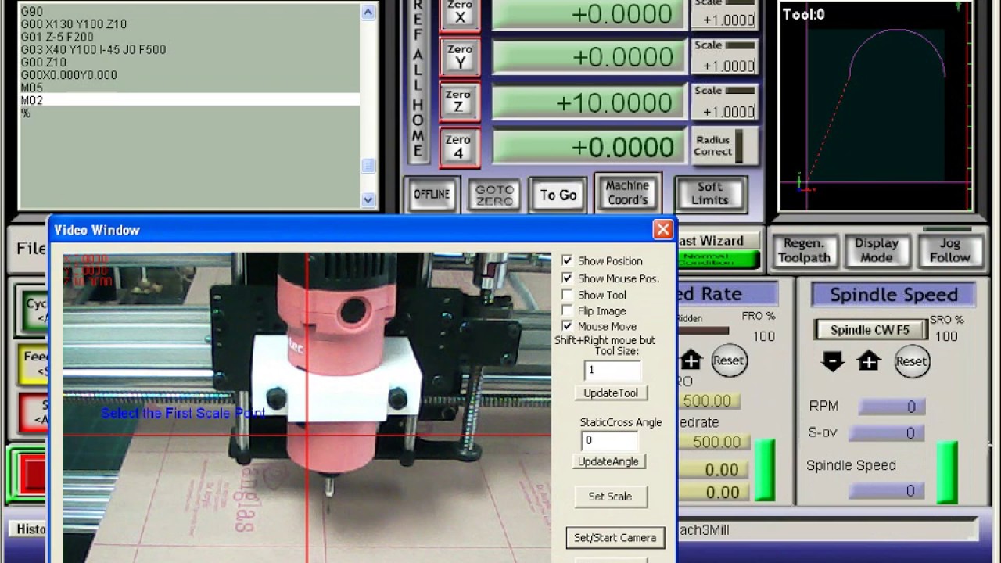Click StaticCross Angle input field
The width and height of the screenshot is (1001, 563).
(x=610, y=440)
